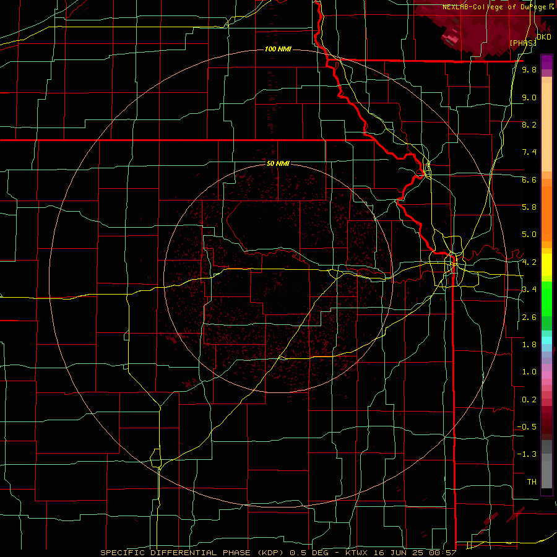Click the DKD label above the legend
The height and width of the screenshot is (557, 557).
[544, 37]
